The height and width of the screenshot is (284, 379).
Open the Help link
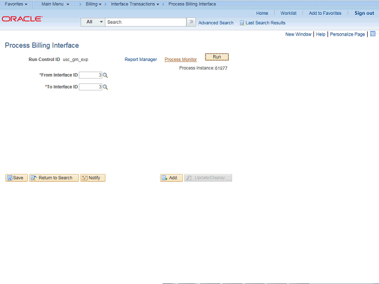pyautogui.click(x=320, y=34)
